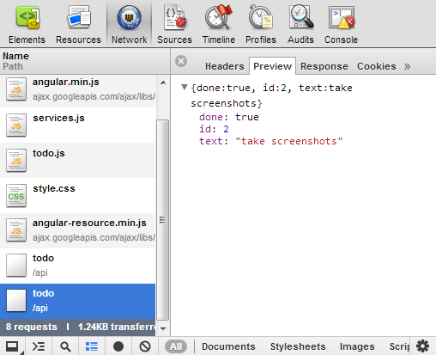Click the settings gear icon
This screenshot has width=436, height=355.
click(422, 346)
